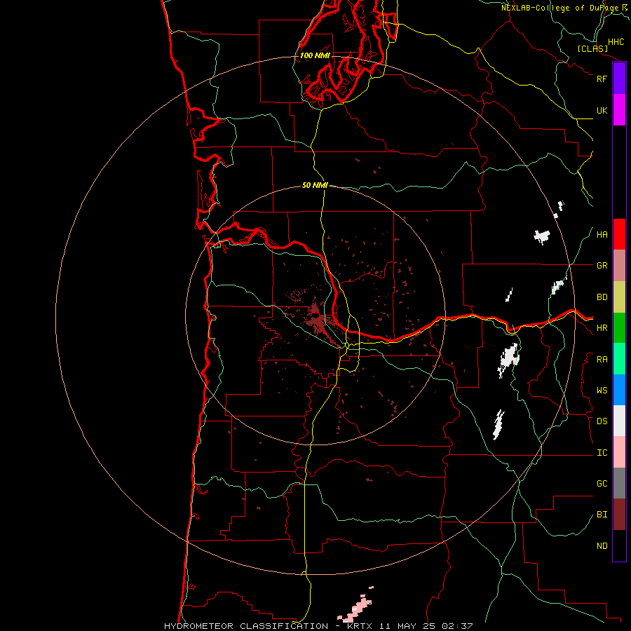Click the BD legend label
Screen dimensions: 631x631
tap(602, 297)
